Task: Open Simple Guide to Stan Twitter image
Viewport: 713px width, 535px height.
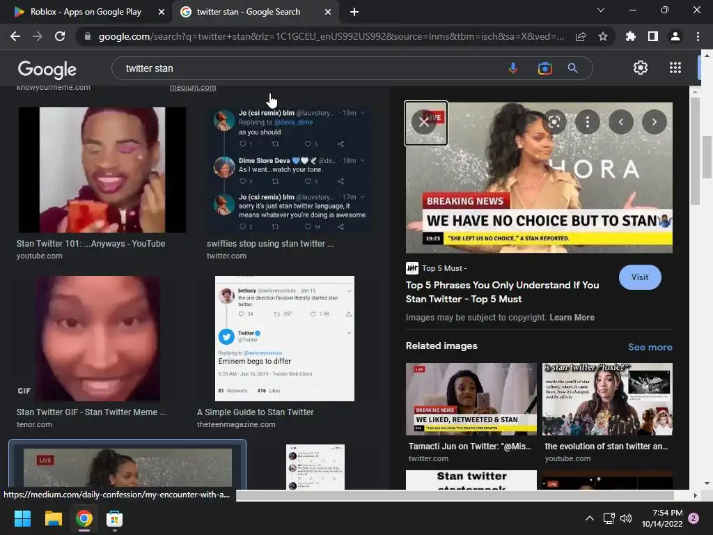Action: [x=285, y=339]
